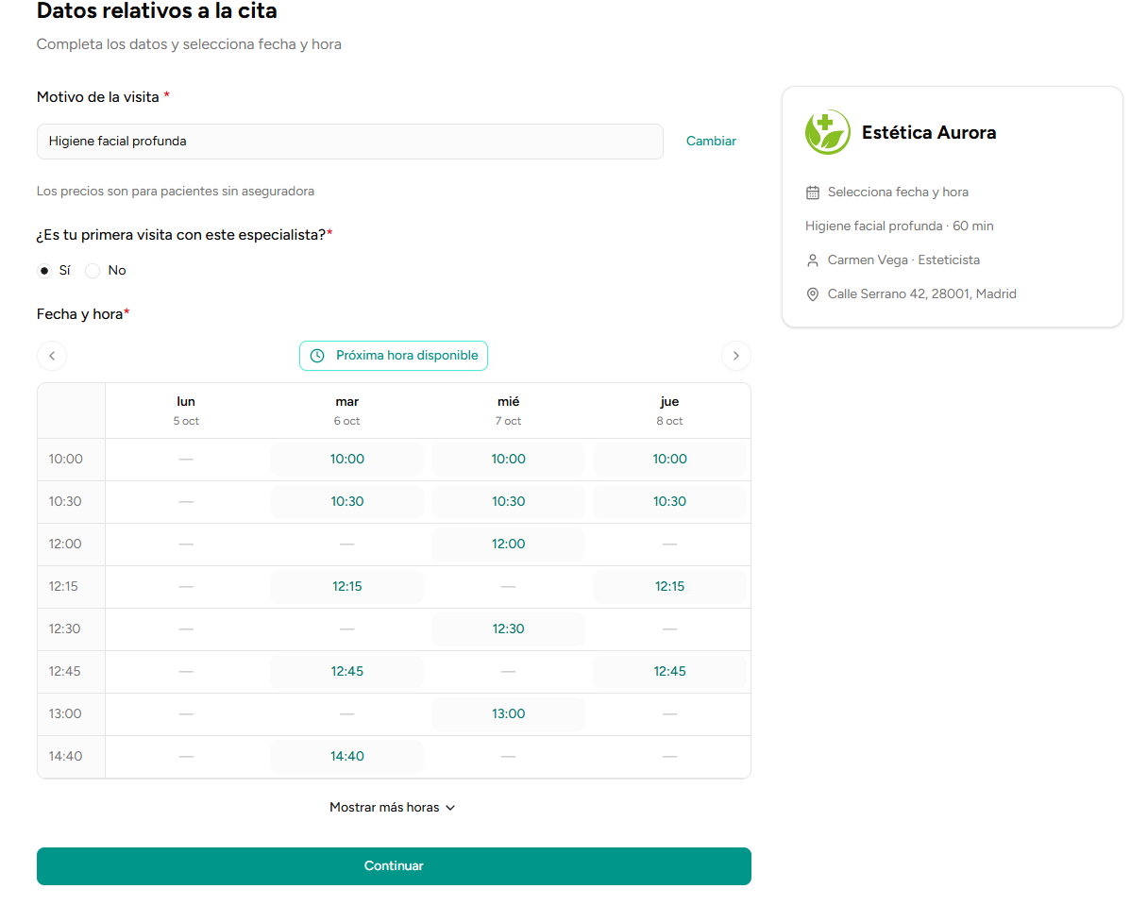Select No for first visit
The image size is (1130, 905).
pos(93,271)
